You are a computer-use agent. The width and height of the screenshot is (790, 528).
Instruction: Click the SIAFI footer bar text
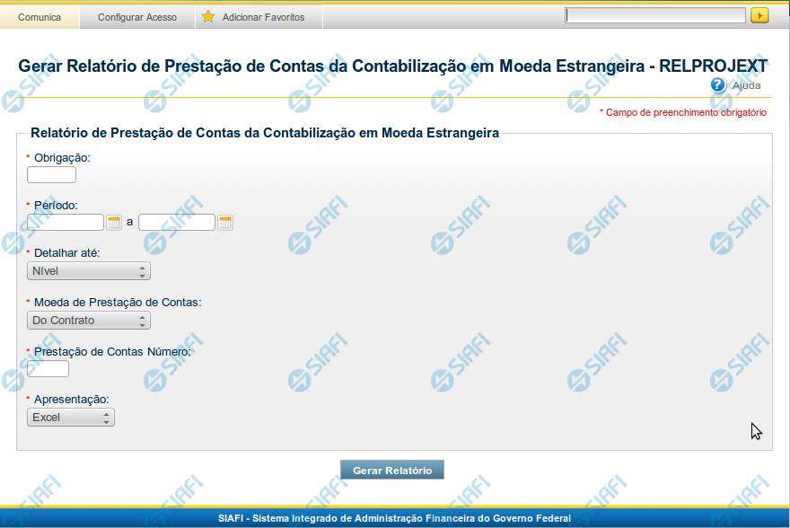(394, 519)
